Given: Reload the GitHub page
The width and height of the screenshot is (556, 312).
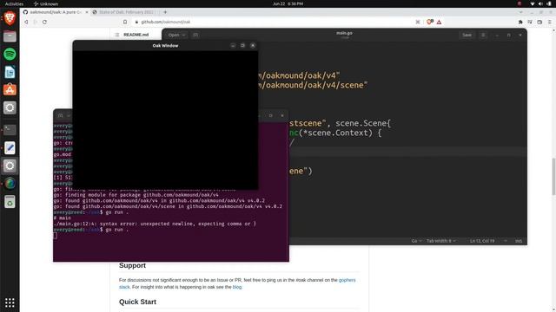Looking at the screenshot, I should (x=44, y=22).
